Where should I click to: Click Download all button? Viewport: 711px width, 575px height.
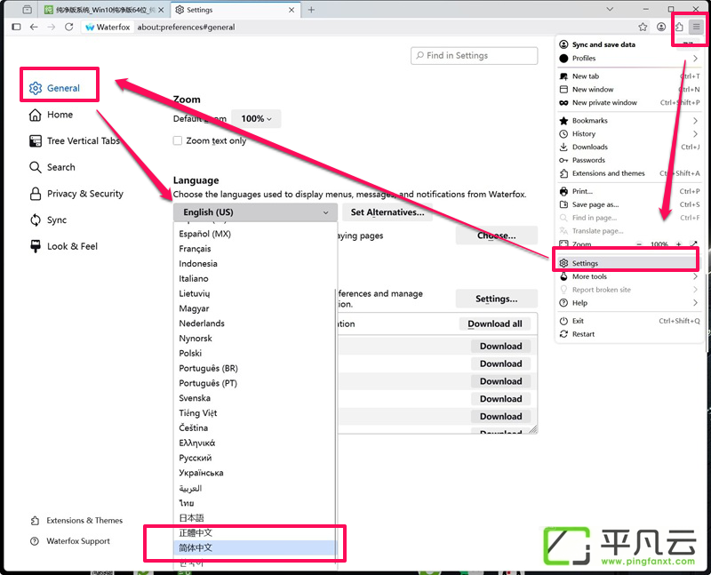pos(495,323)
